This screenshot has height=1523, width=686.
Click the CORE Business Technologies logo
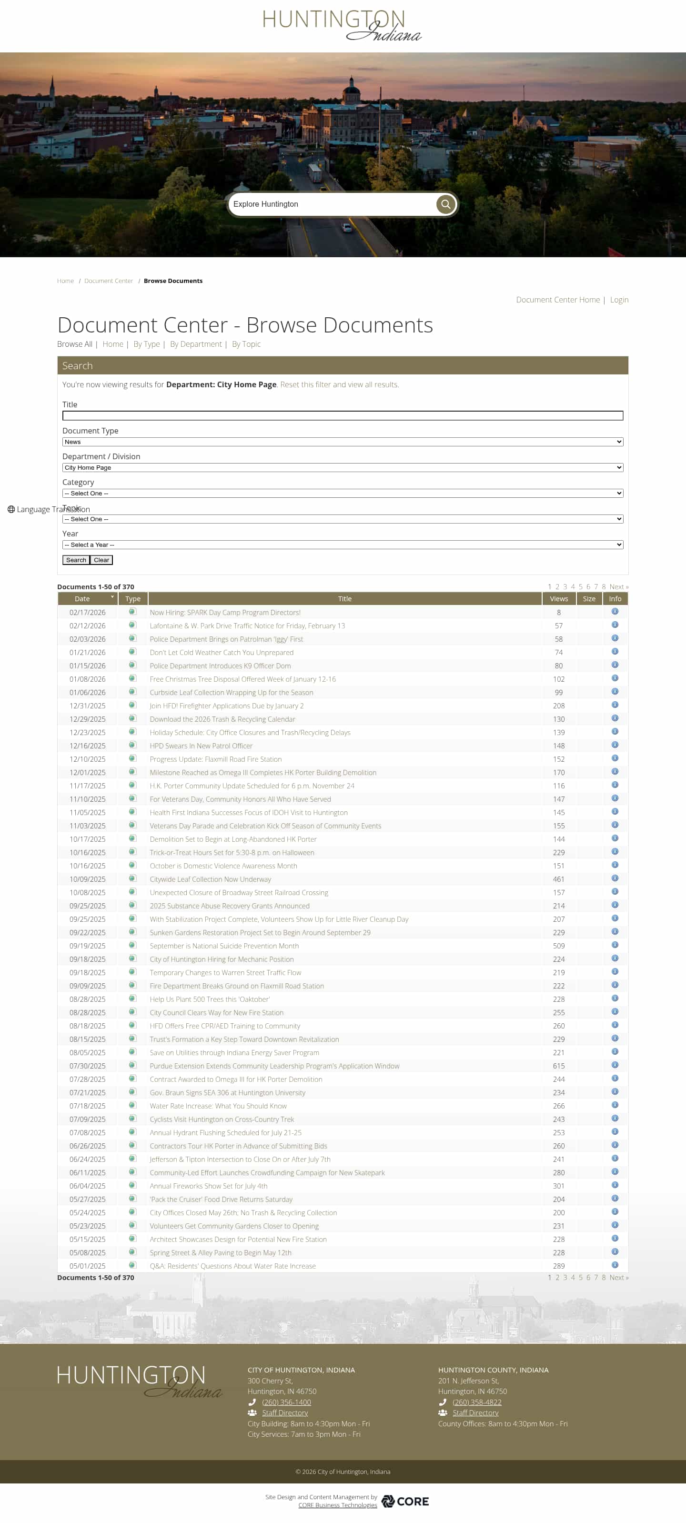point(405,1501)
